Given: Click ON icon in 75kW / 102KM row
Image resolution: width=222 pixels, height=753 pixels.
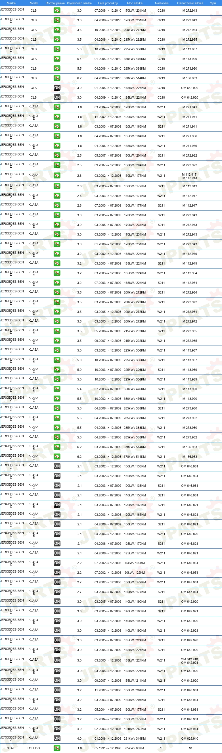Looking at the screenshot, I should tap(57, 563).
